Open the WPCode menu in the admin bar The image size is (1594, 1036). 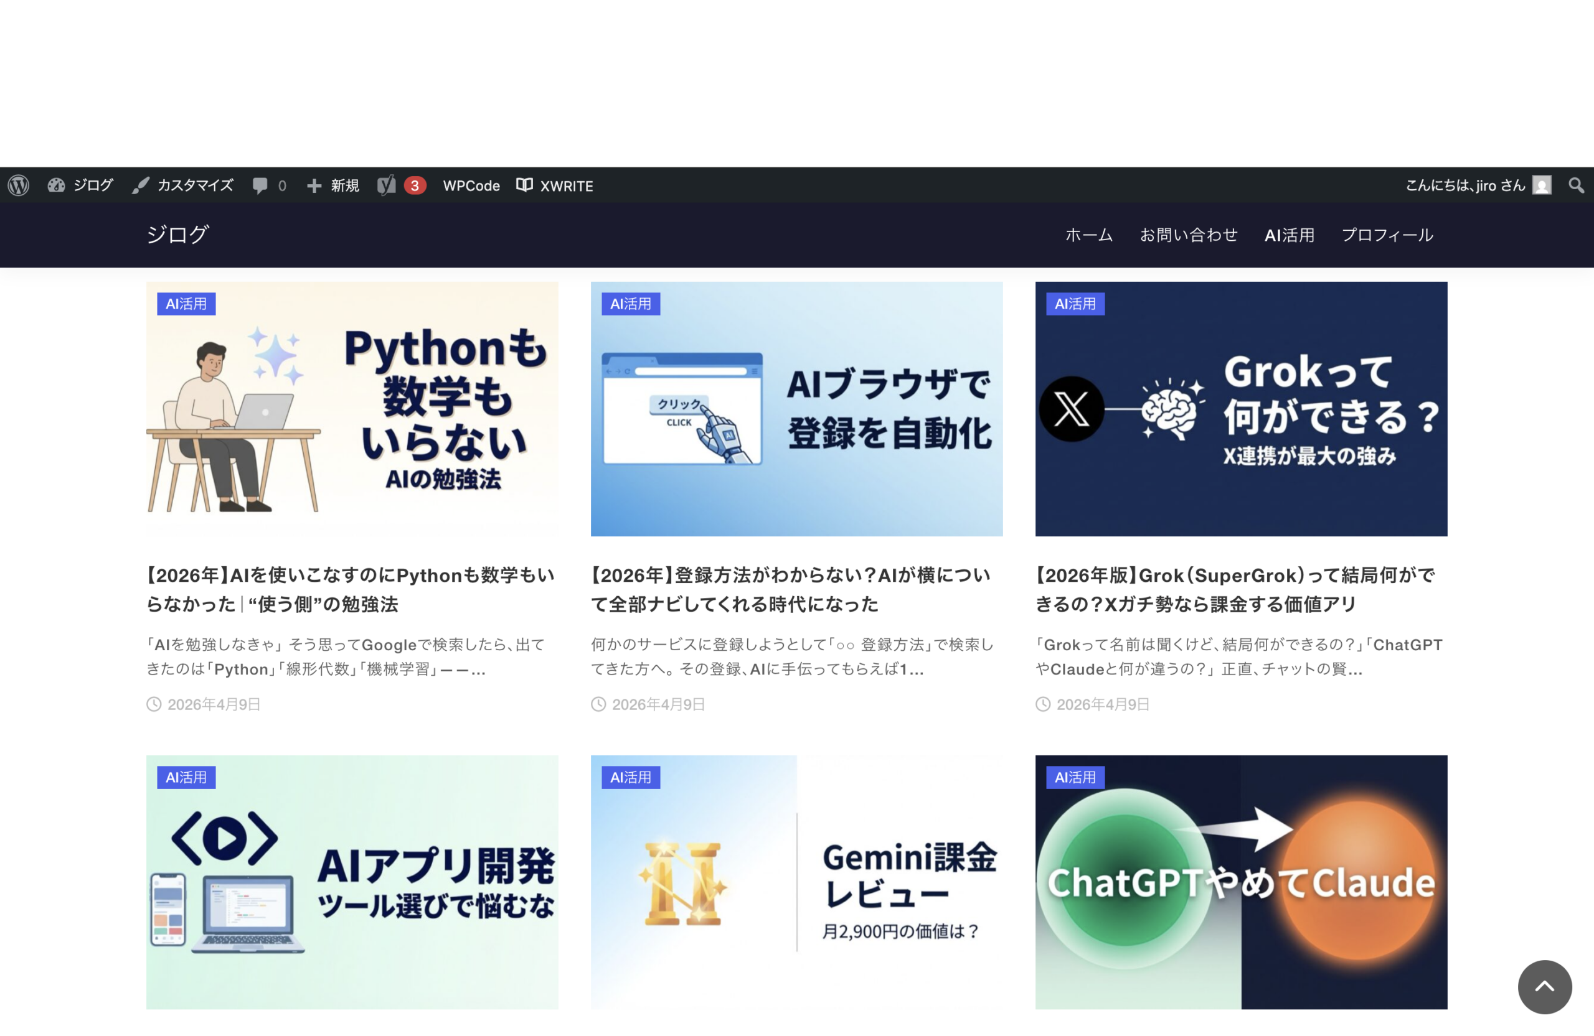click(x=471, y=185)
